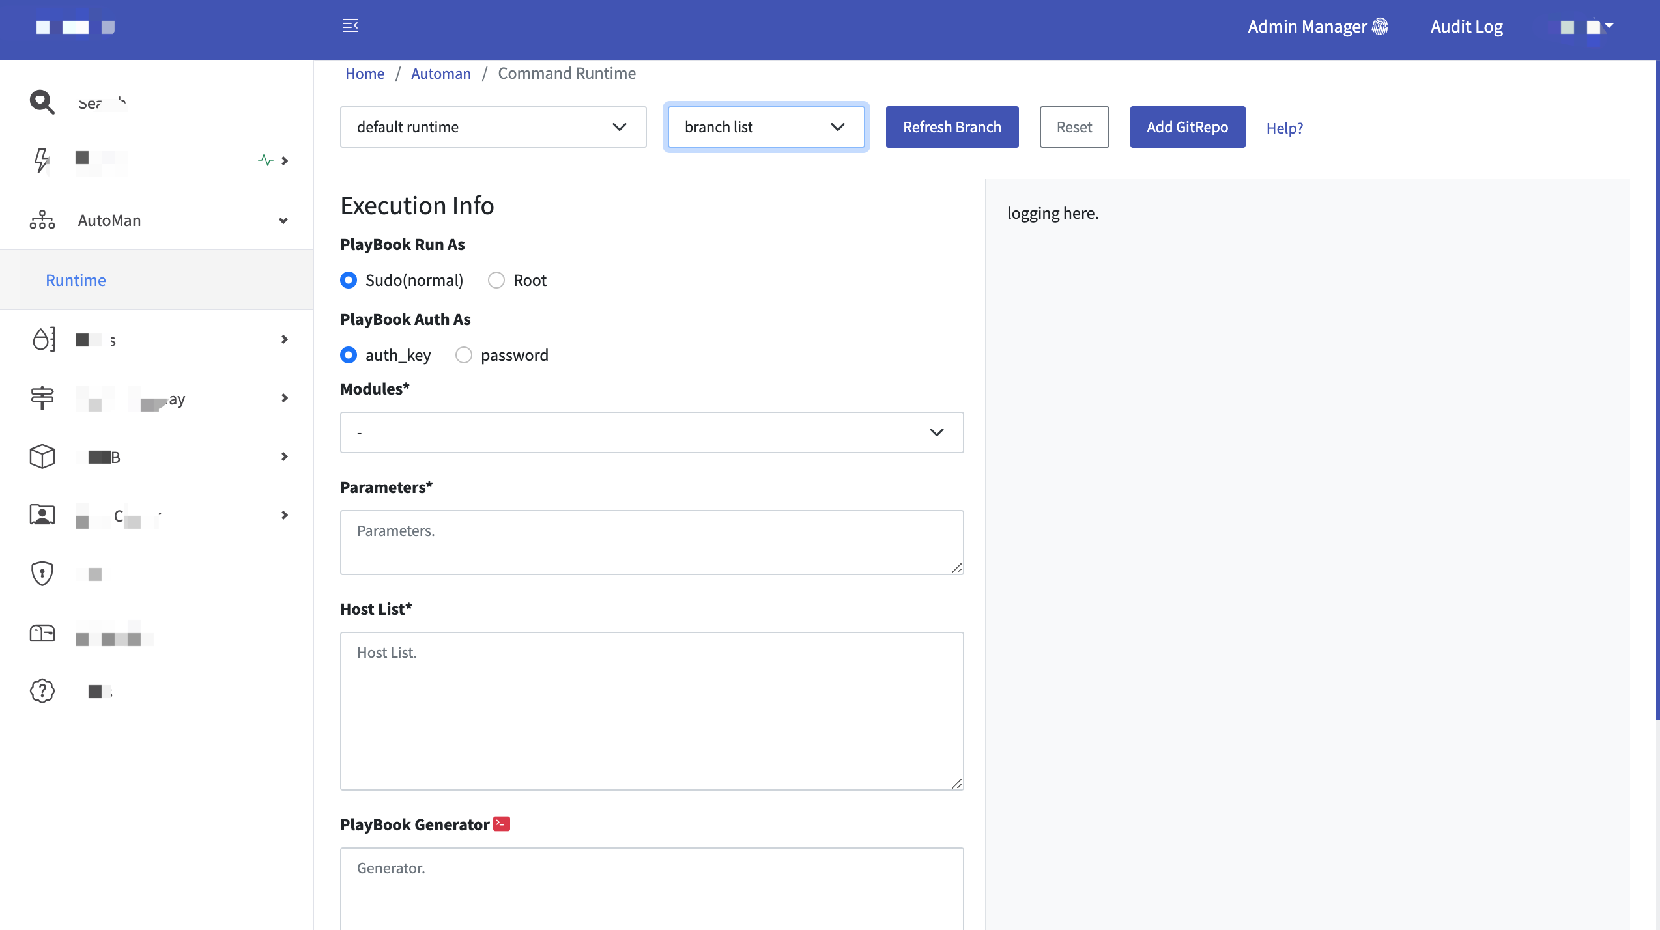Collapse the AutoMan sidebar menu
Screen dimensions: 1660x930
283,221
